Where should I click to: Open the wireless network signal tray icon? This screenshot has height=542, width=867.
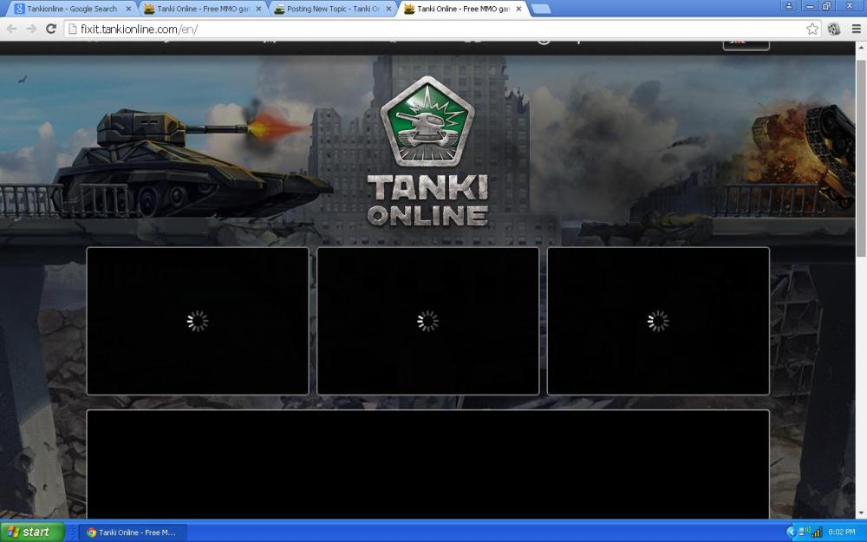[816, 532]
